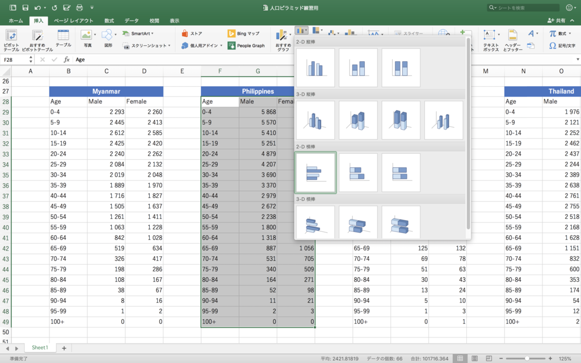The height and width of the screenshot is (363, 581).
Task: Switch to the ホーム tab
Action: click(16, 21)
